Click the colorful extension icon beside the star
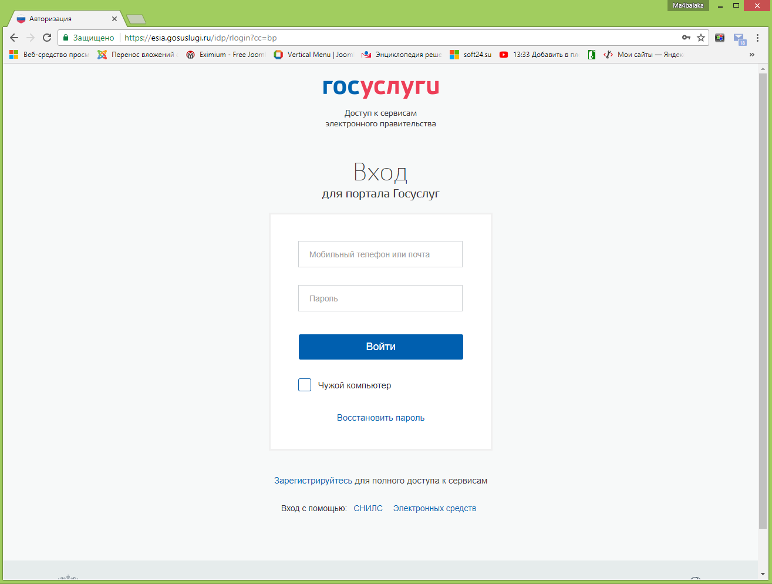Viewport: 772px width, 584px height. click(x=720, y=38)
